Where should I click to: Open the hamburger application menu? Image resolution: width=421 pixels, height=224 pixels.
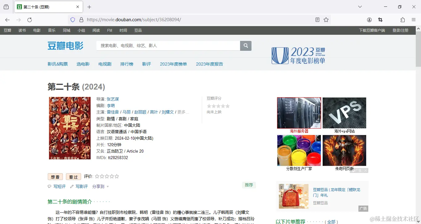tap(414, 20)
